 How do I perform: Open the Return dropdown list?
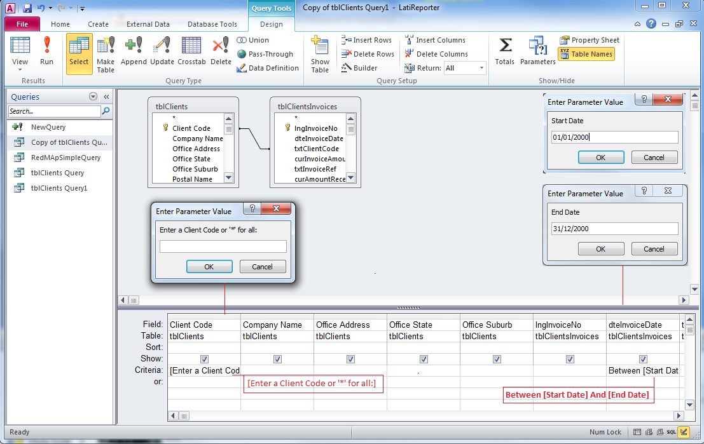click(x=481, y=68)
